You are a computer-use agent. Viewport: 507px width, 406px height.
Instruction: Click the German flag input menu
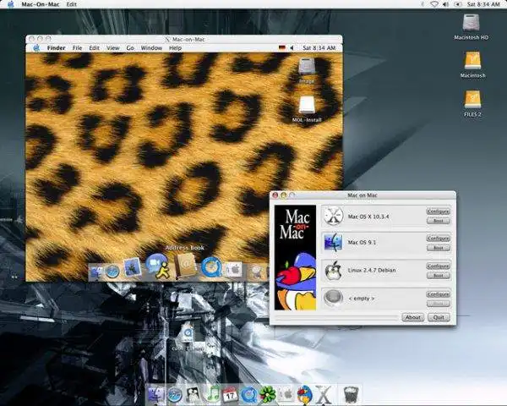click(x=282, y=48)
